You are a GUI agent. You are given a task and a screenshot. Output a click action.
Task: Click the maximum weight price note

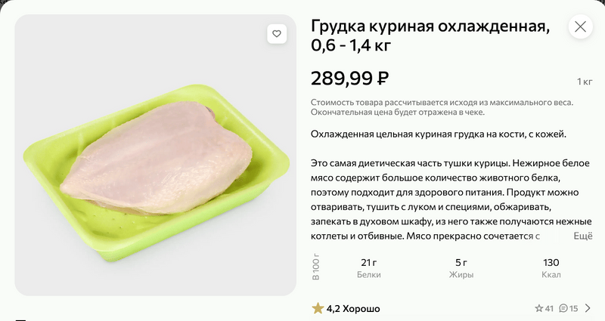pyautogui.click(x=442, y=107)
